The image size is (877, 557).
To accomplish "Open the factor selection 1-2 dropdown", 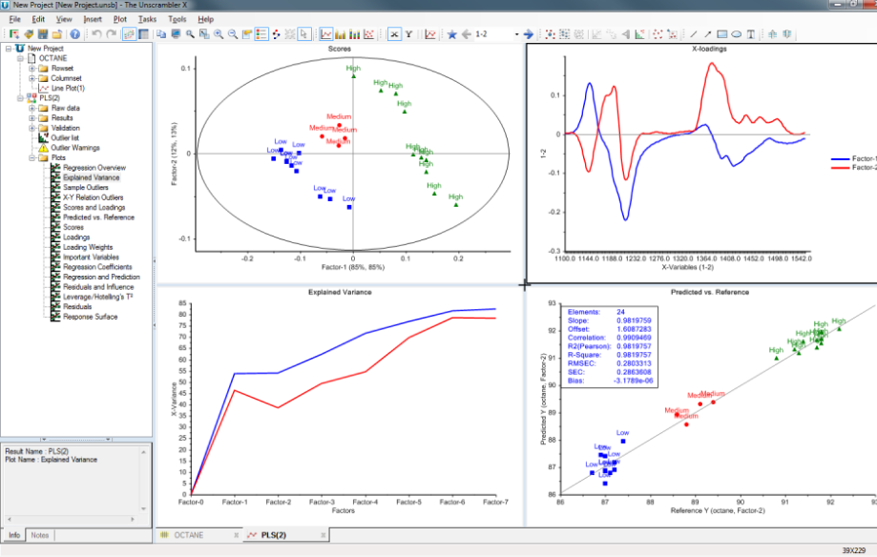I will (516, 34).
